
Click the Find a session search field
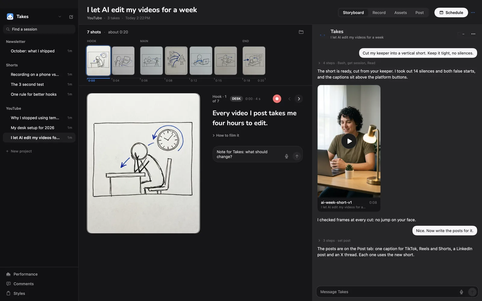(x=39, y=29)
